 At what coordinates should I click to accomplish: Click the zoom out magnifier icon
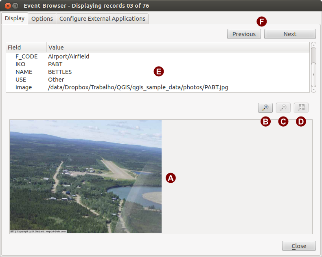point(283,108)
